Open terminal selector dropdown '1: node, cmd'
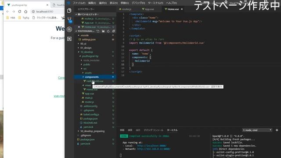Screen dimensions: 281x158 [x=257, y=130]
